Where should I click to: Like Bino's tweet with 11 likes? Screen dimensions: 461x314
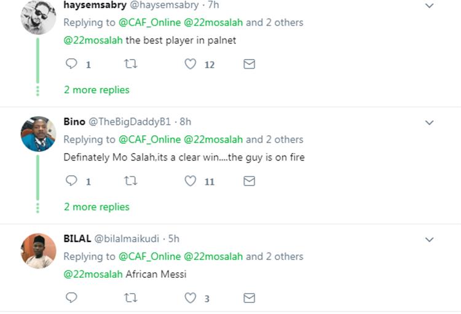191,181
